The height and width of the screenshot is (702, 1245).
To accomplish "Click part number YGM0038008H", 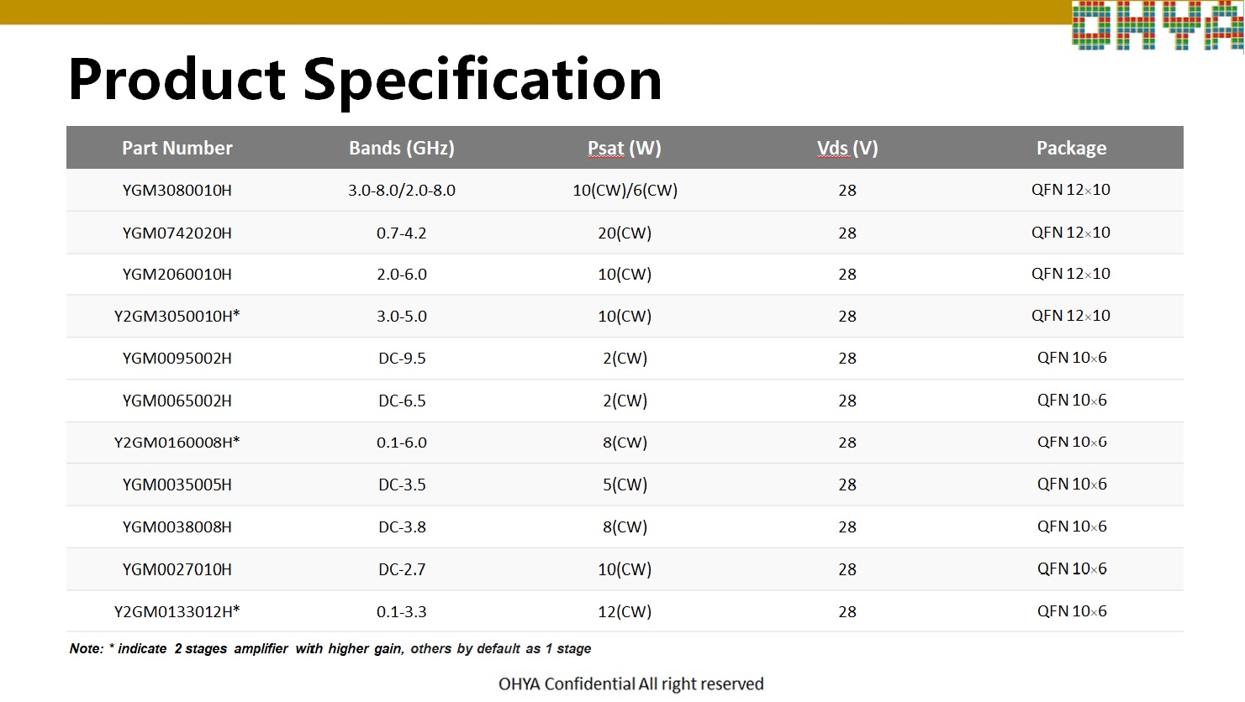I will [x=177, y=527].
